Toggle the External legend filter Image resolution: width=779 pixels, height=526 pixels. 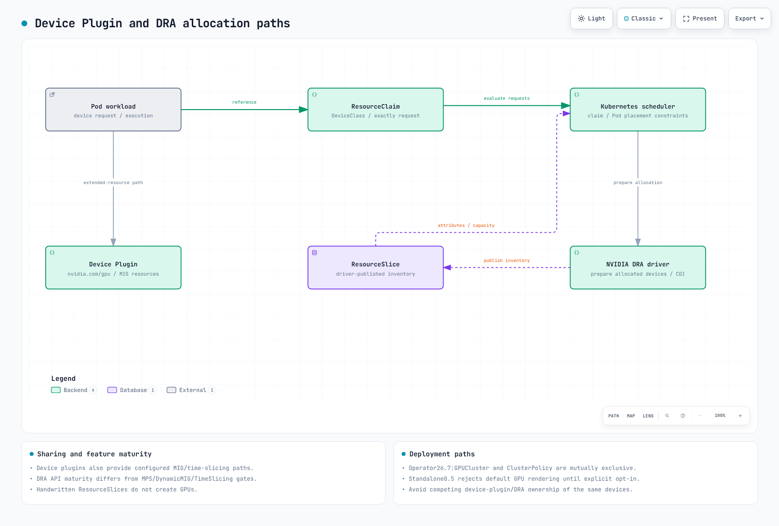tap(191, 390)
